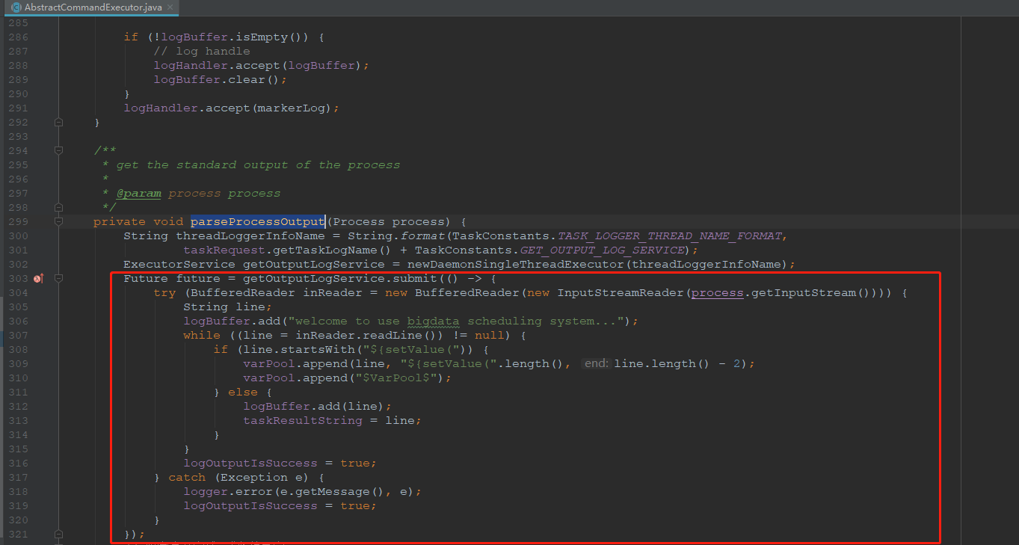1019x545 pixels.
Task: Click the underlined process variable on line 304
Action: click(717, 292)
